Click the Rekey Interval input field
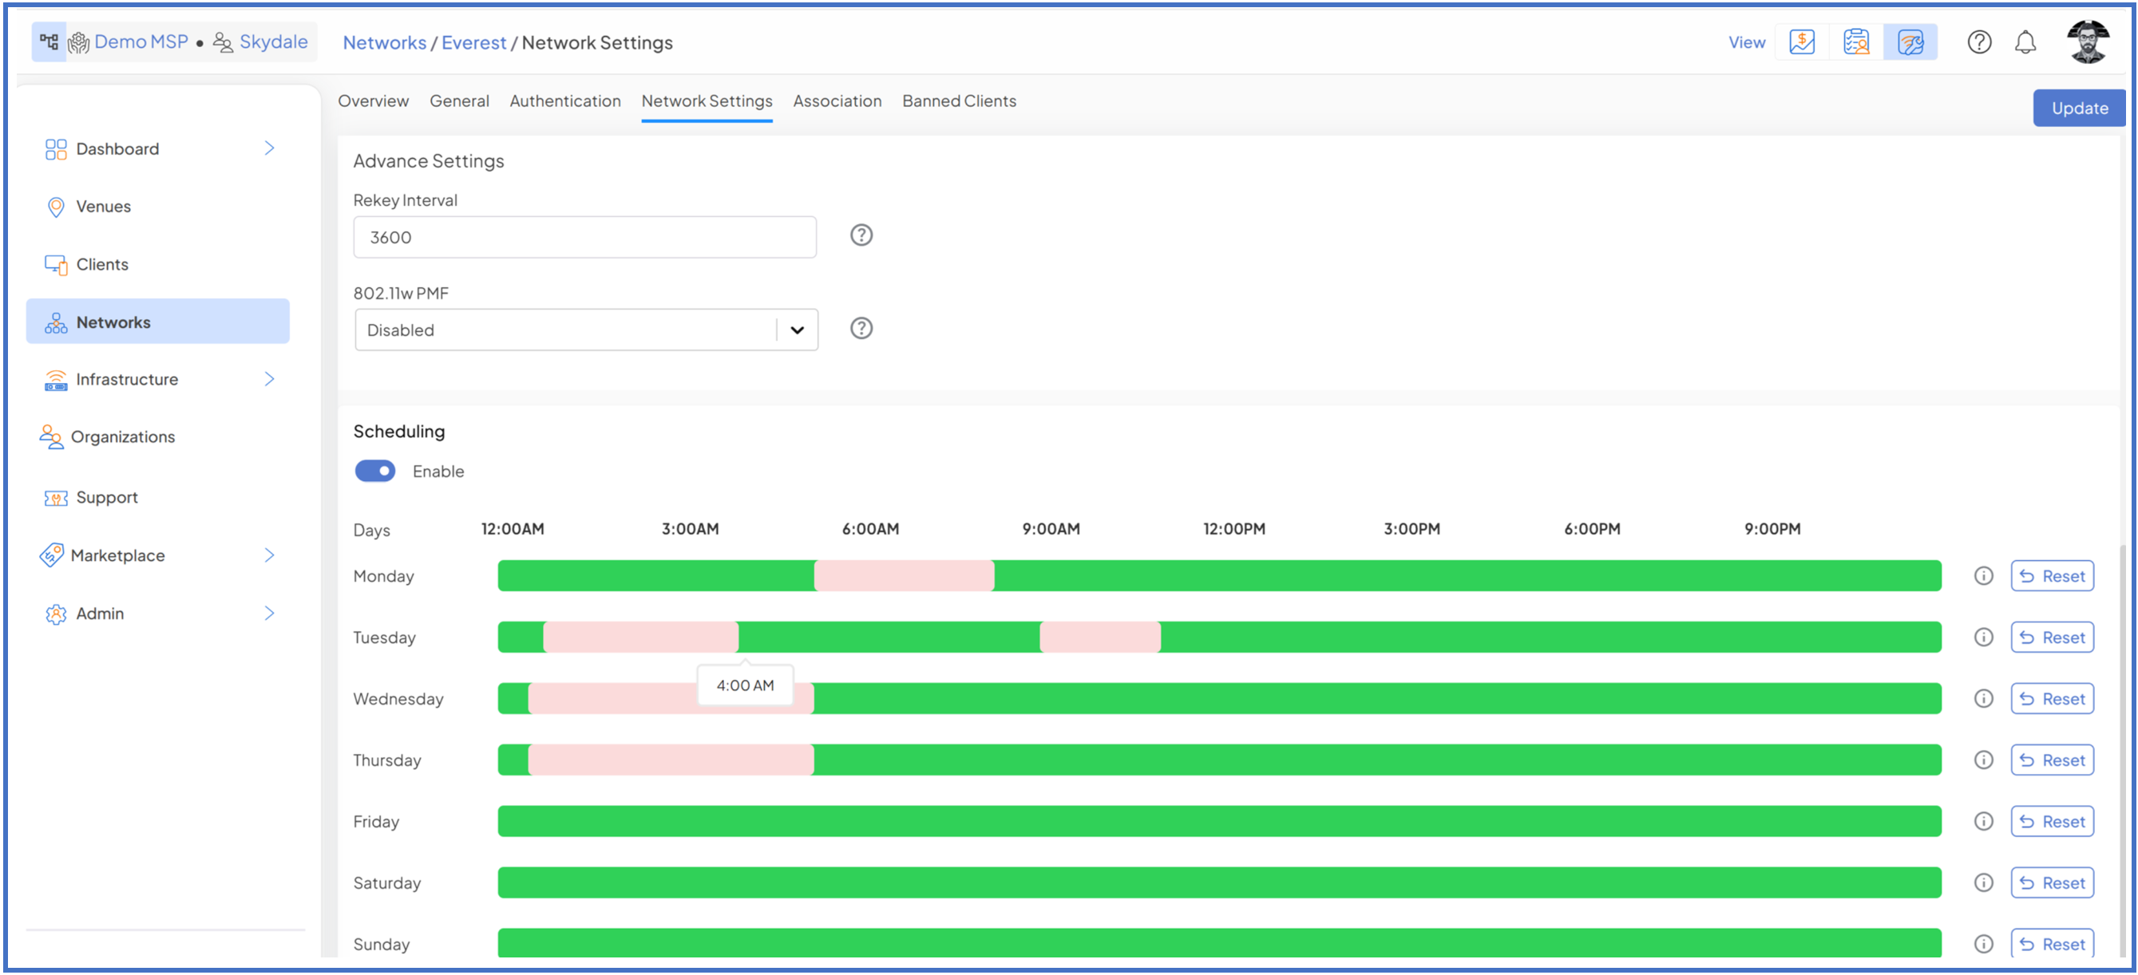 (584, 237)
